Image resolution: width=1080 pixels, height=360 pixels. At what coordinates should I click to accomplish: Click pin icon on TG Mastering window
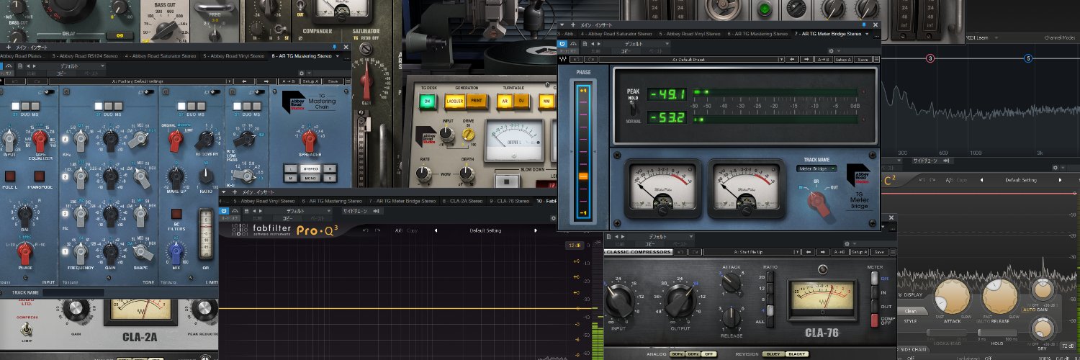pyautogui.click(x=334, y=47)
